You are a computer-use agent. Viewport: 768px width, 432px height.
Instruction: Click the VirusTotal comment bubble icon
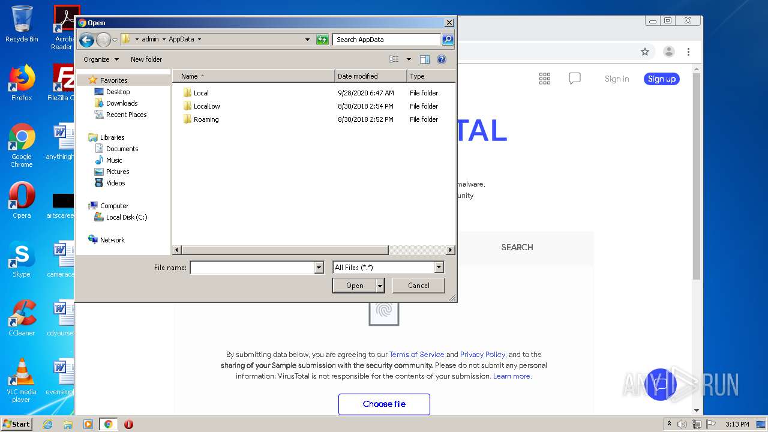(x=575, y=79)
